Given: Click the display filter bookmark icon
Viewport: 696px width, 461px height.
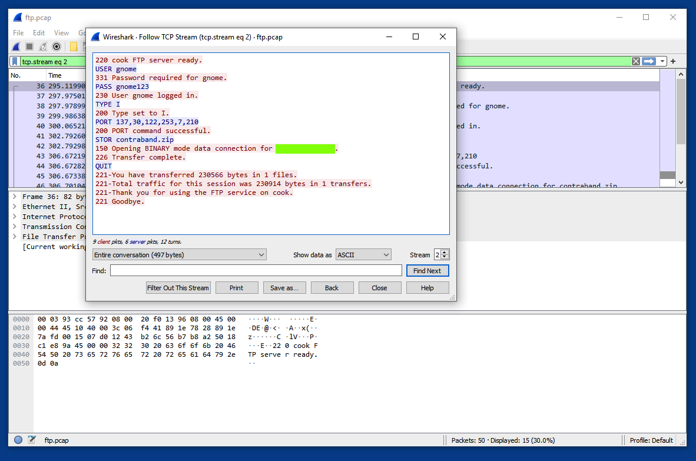Looking at the screenshot, I should 15,61.
